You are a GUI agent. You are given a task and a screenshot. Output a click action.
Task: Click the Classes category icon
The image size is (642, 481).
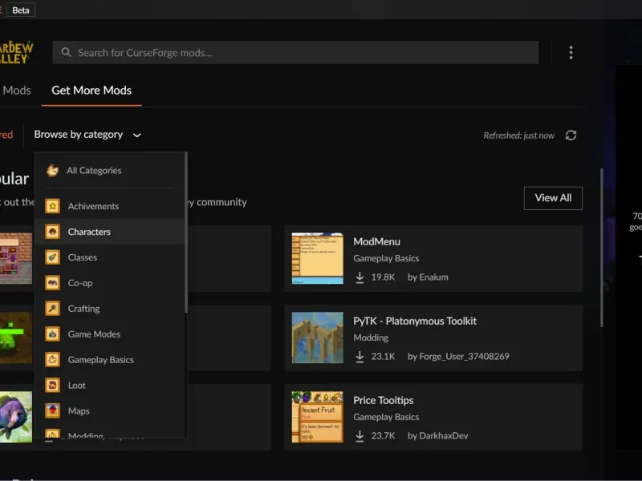pos(52,257)
